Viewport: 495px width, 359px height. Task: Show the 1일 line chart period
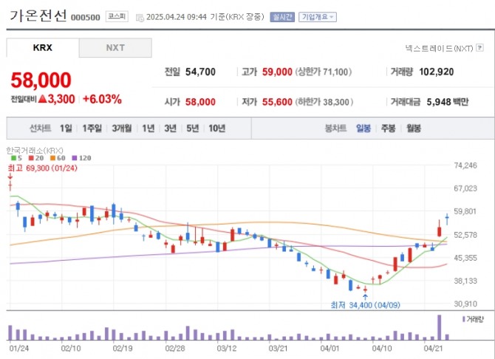coord(66,128)
